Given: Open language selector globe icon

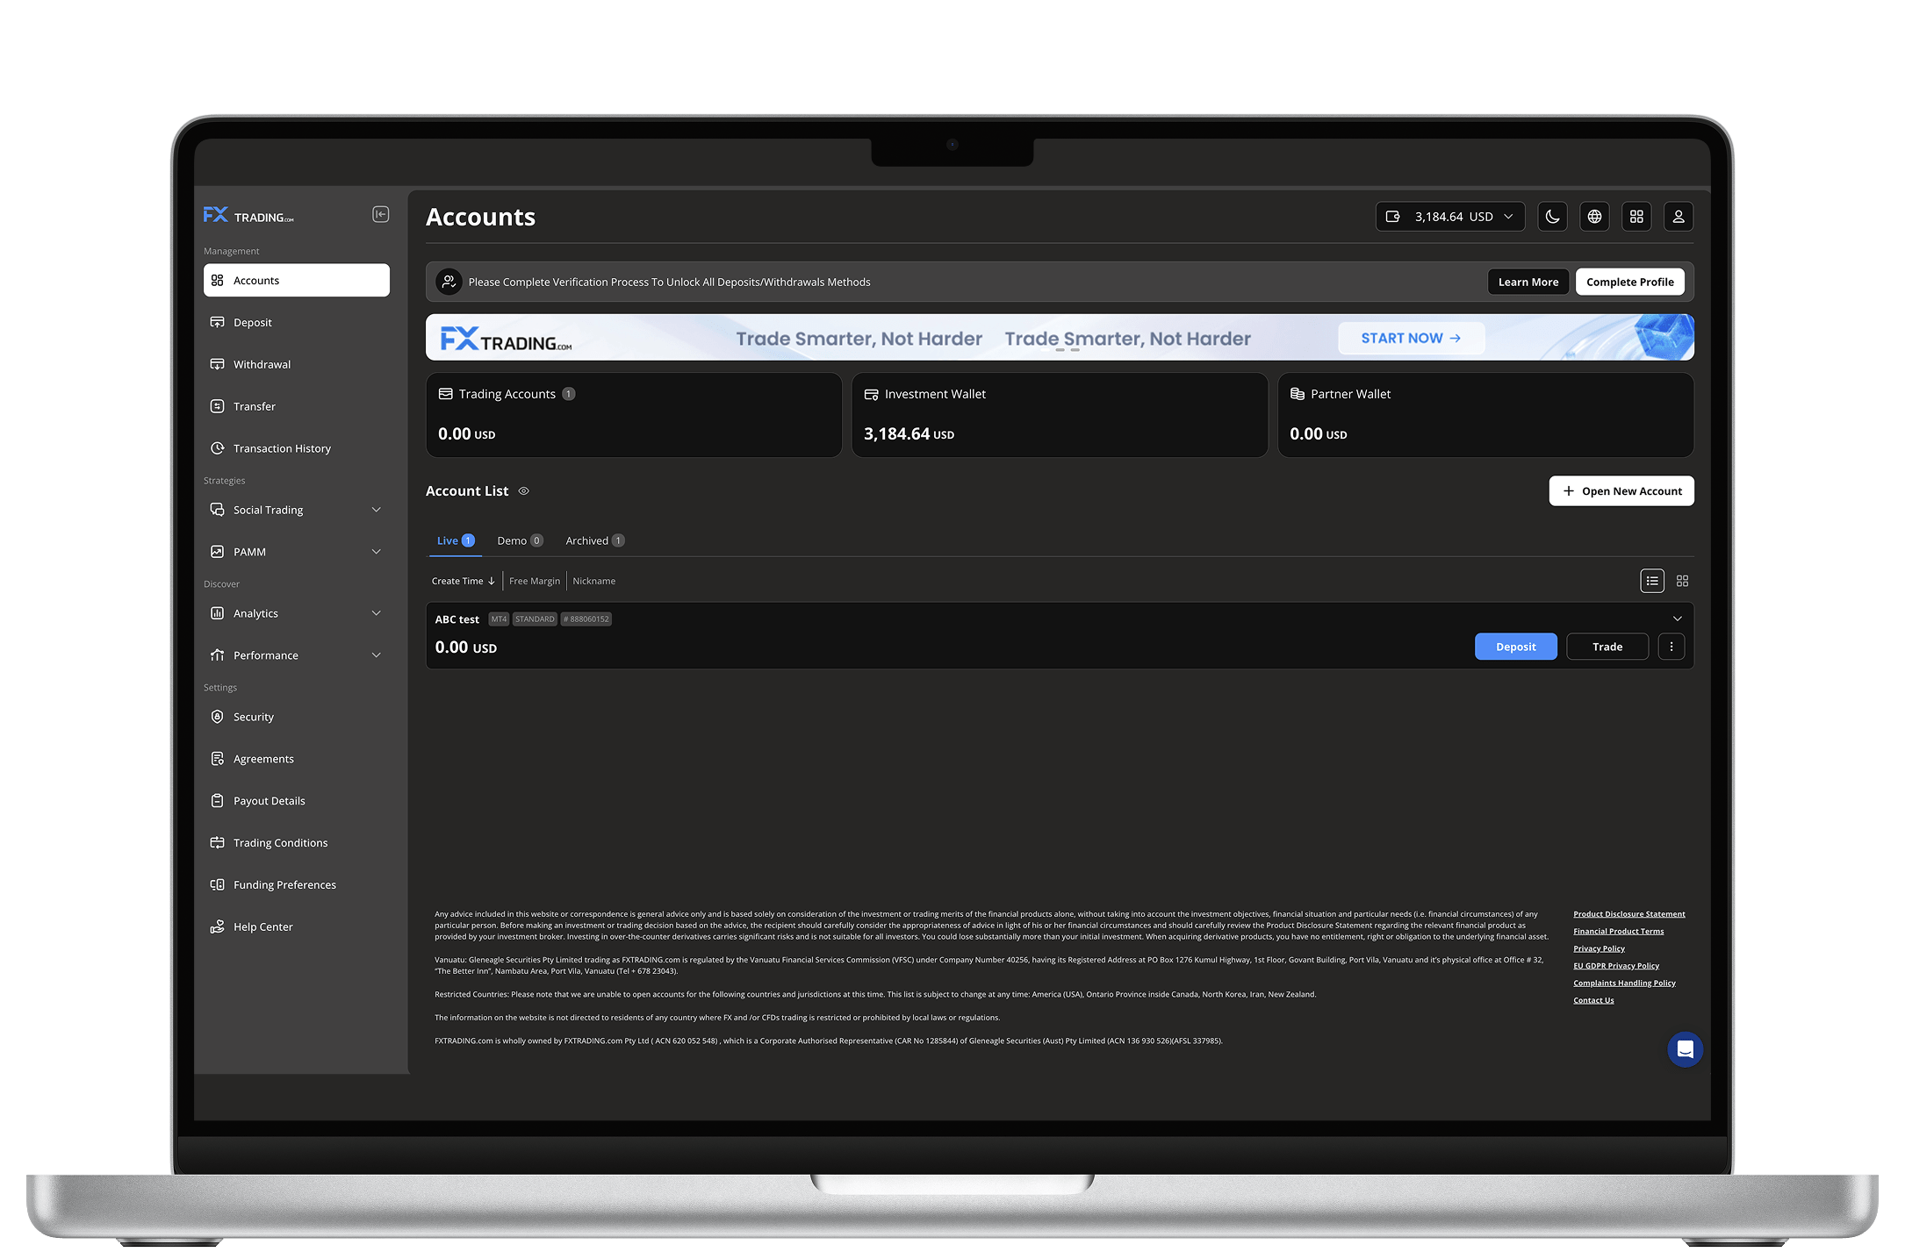Looking at the screenshot, I should (1594, 217).
